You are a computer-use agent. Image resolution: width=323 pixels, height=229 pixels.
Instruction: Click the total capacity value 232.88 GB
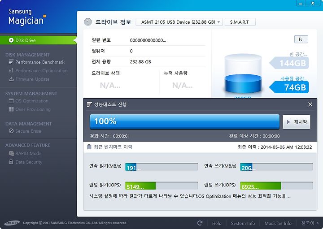[x=140, y=62]
